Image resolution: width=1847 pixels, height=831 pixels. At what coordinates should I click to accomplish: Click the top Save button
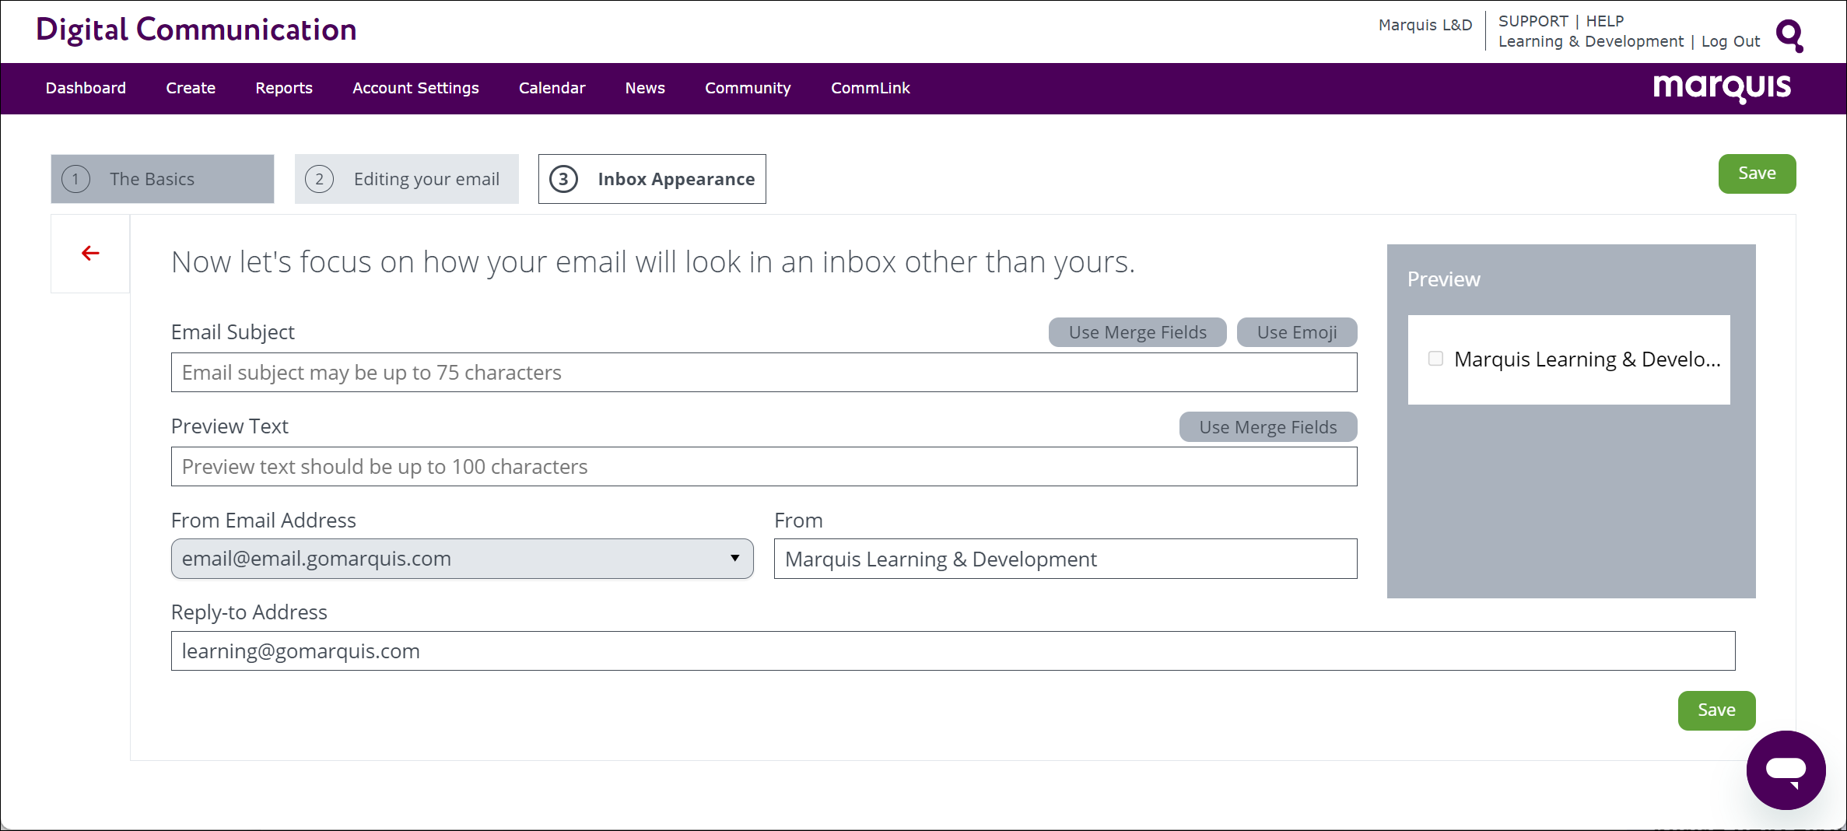(1757, 174)
